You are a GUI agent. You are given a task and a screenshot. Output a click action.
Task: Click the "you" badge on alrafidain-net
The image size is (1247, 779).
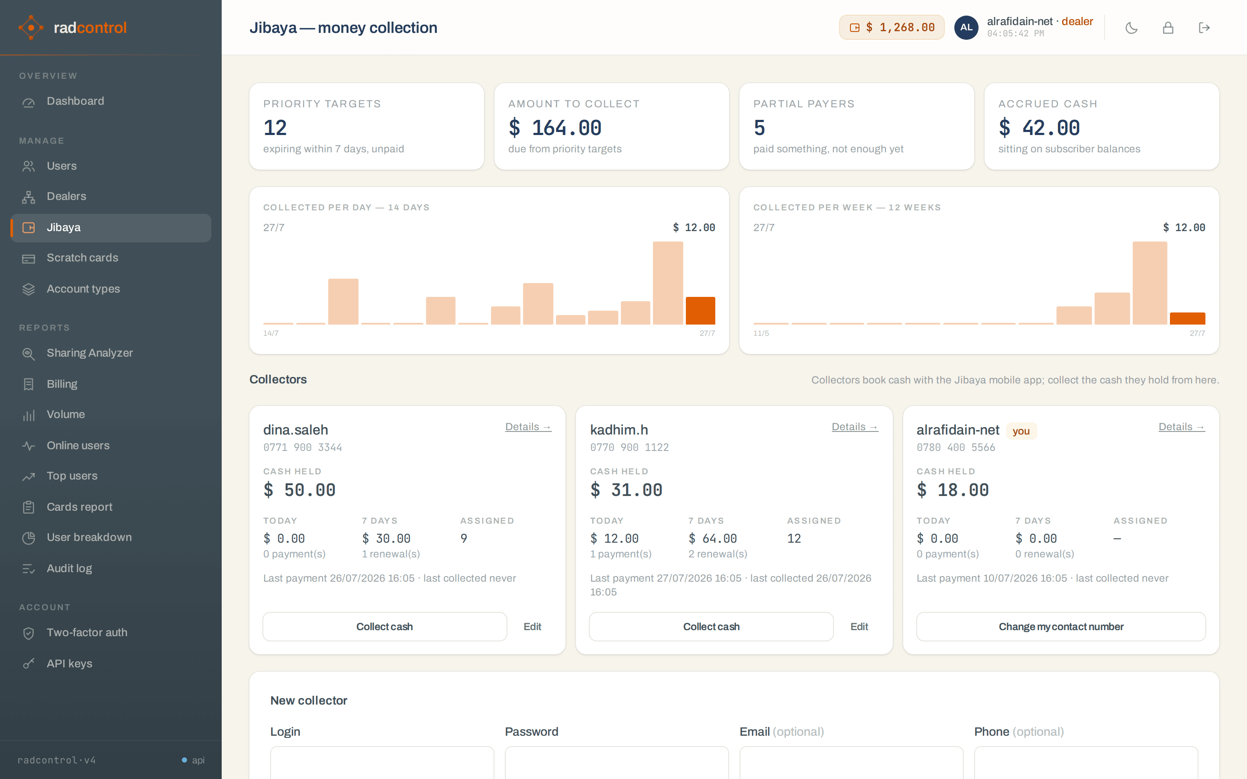[x=1021, y=431]
